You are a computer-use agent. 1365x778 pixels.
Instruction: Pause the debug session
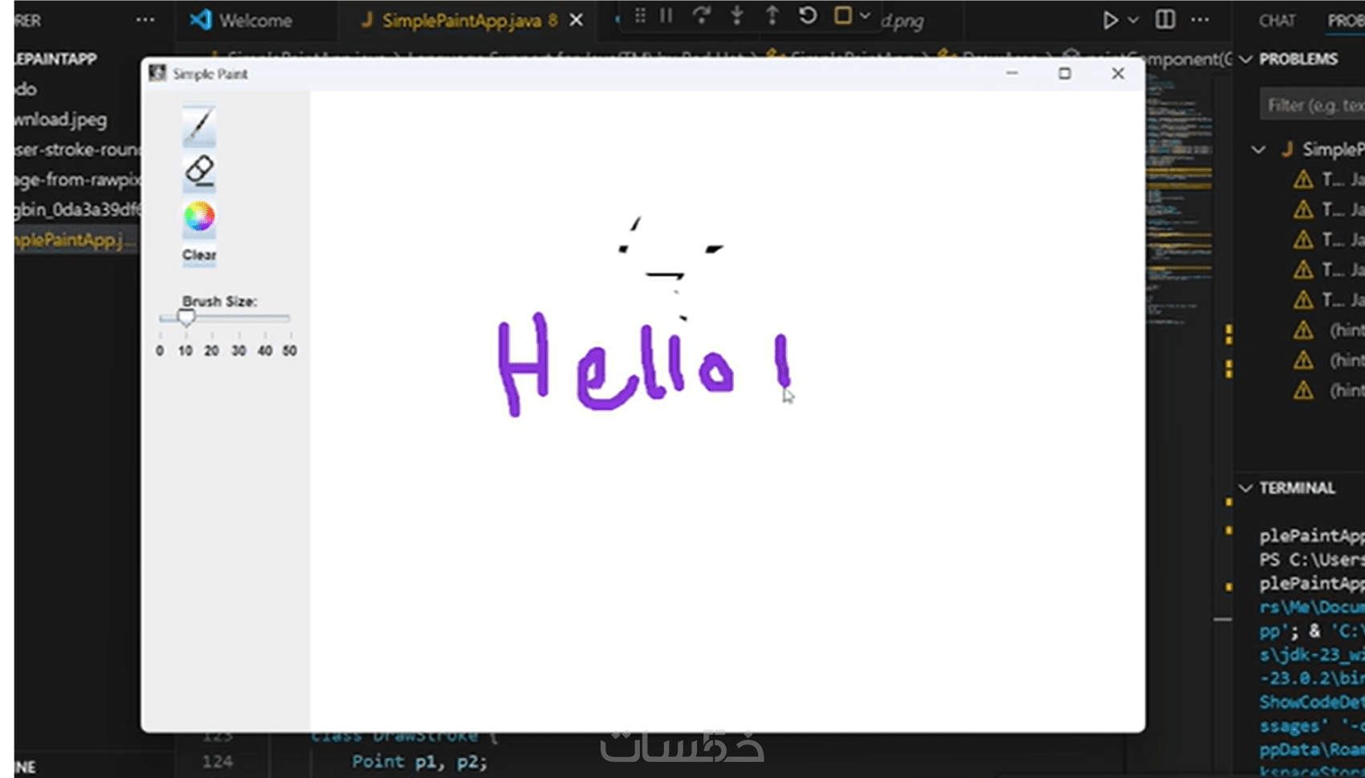click(666, 16)
